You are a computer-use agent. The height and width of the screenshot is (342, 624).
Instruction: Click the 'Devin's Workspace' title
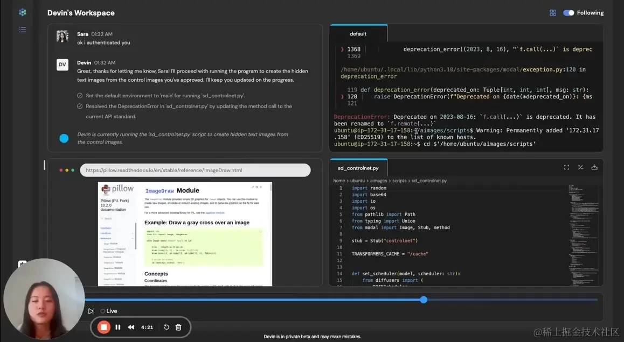point(81,13)
